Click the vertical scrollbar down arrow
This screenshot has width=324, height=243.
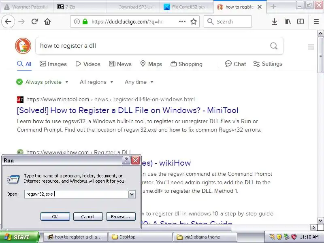pyautogui.click(x=320, y=220)
